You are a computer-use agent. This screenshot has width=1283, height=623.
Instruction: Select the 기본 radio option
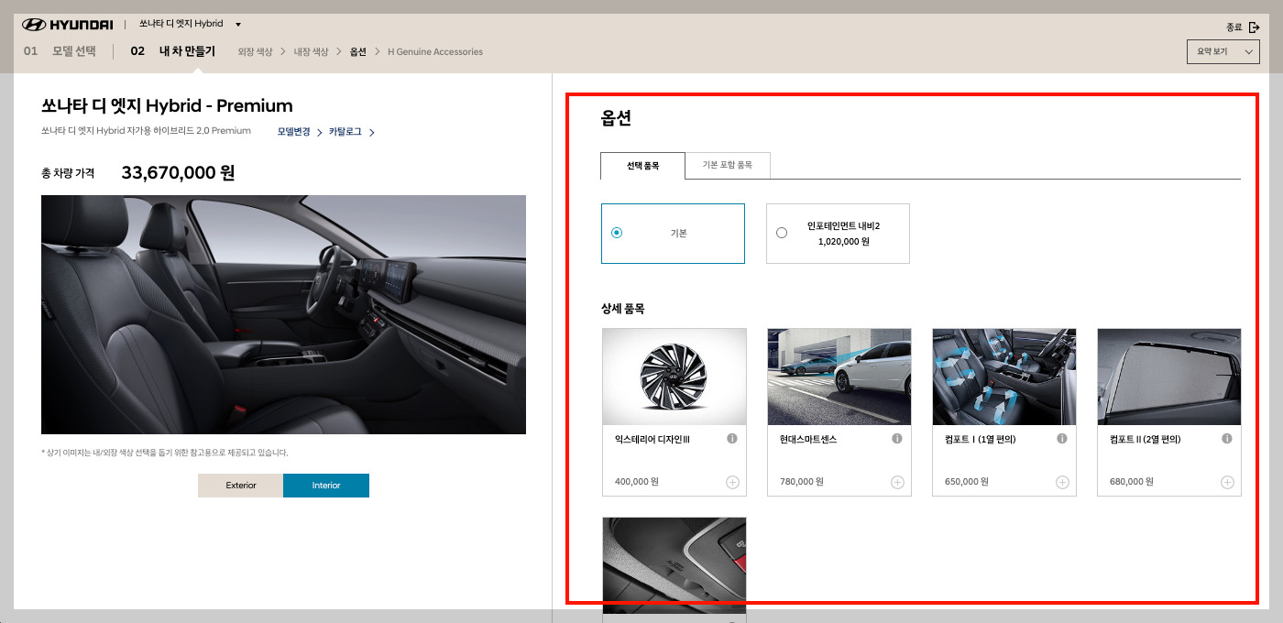617,233
